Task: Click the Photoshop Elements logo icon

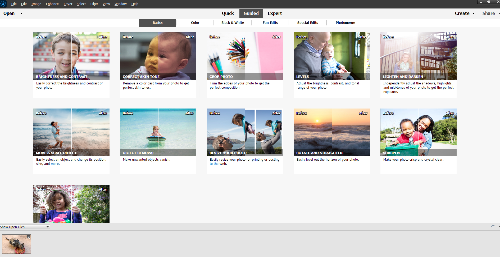Action: (3, 4)
